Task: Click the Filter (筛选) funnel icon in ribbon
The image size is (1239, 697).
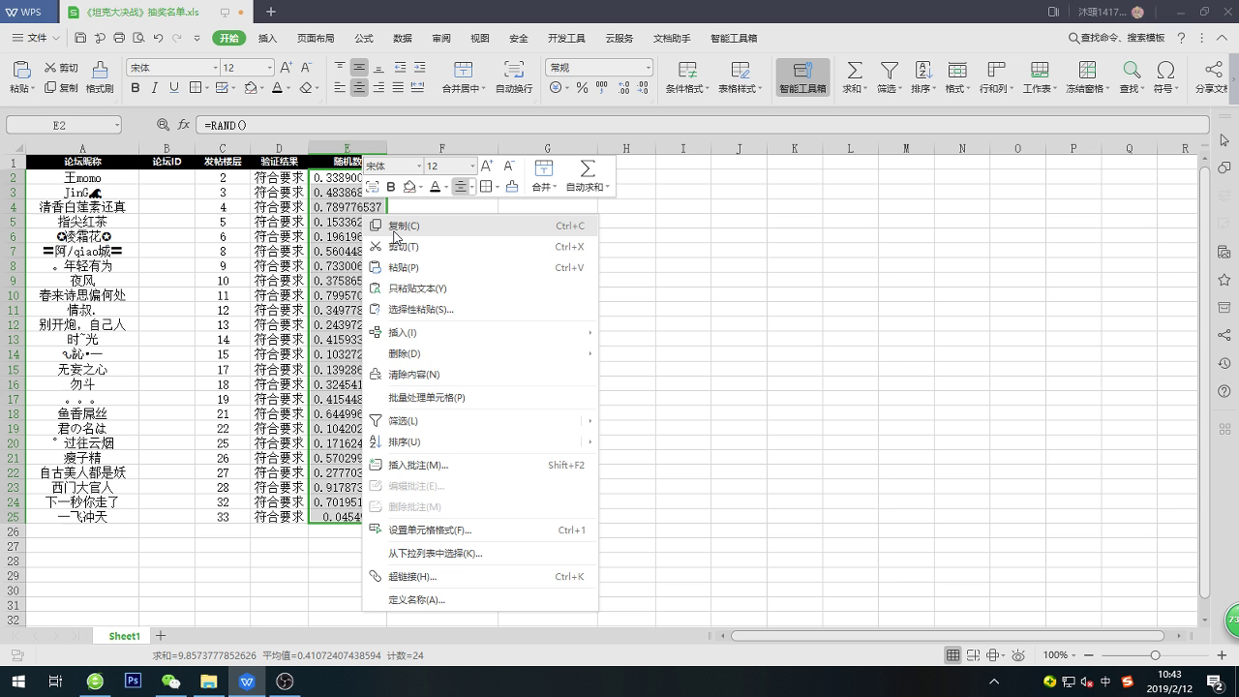Action: [x=888, y=71]
